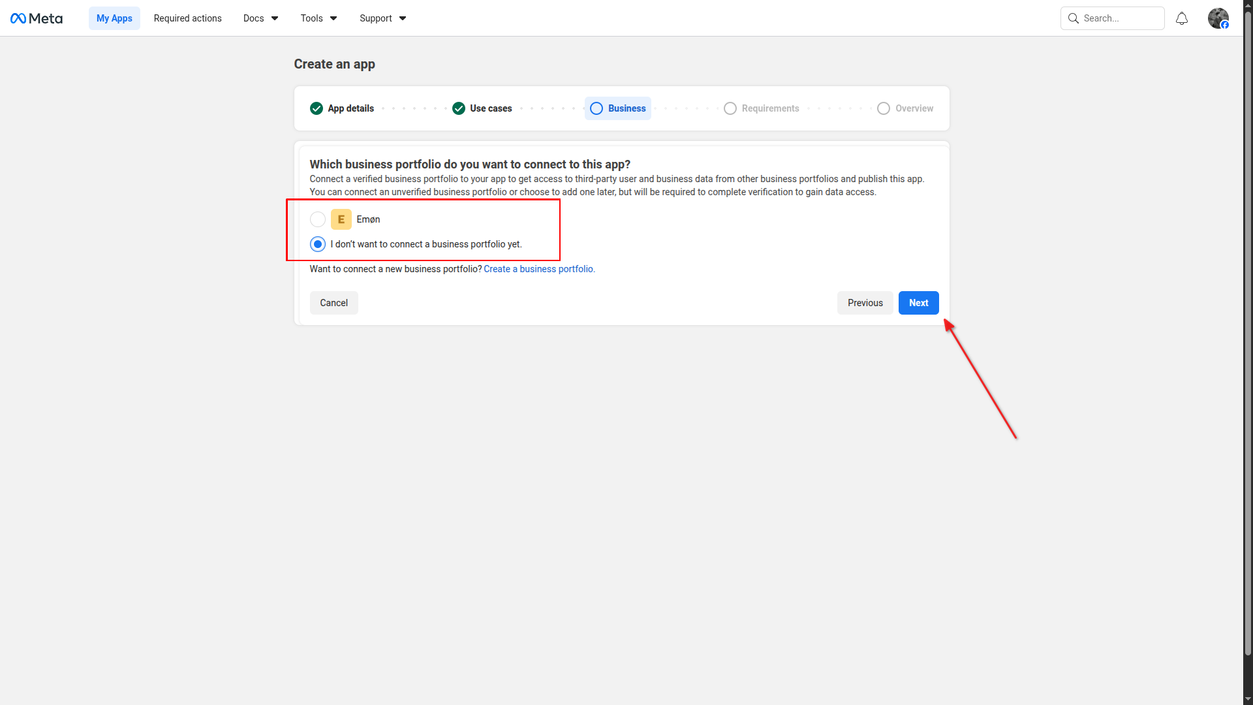Viewport: 1253px width, 705px height.
Task: Click the Requirements step circle
Action: (x=730, y=108)
